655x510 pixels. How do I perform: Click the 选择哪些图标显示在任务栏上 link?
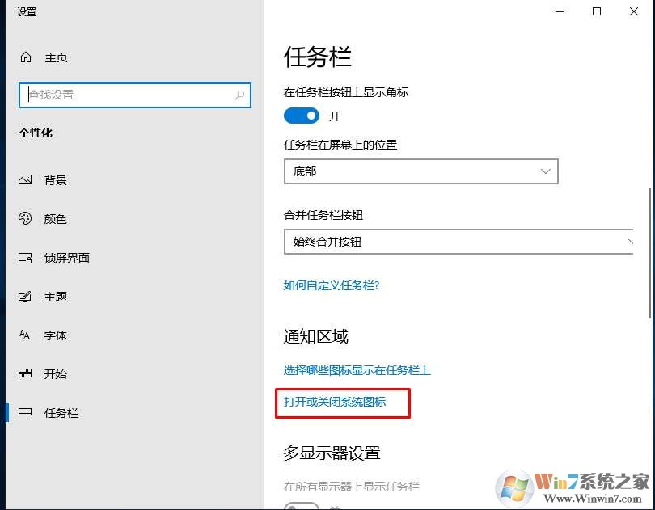357,370
